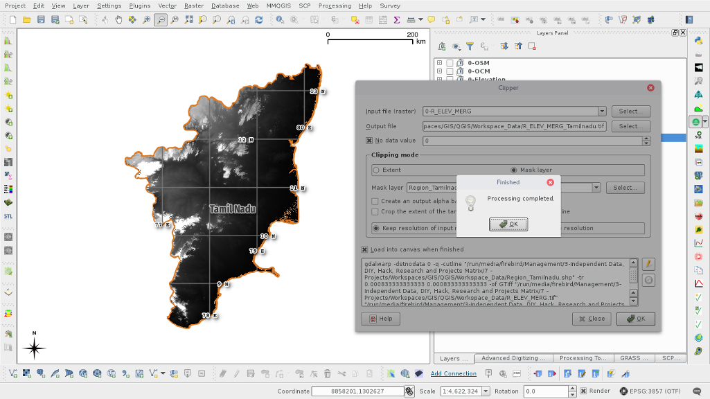Save the project with the floppy icon

(x=41, y=19)
